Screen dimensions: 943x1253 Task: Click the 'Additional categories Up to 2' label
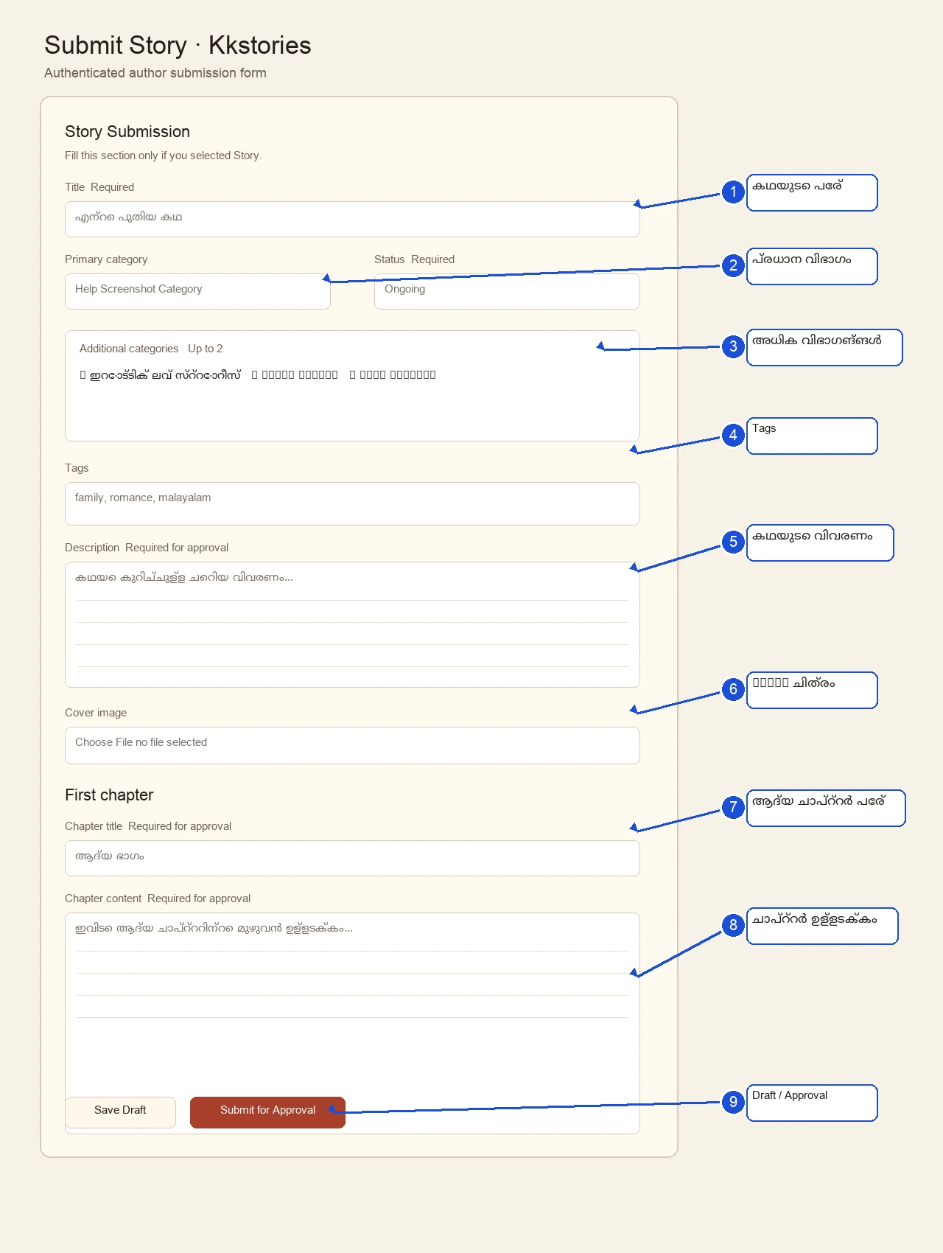click(151, 349)
